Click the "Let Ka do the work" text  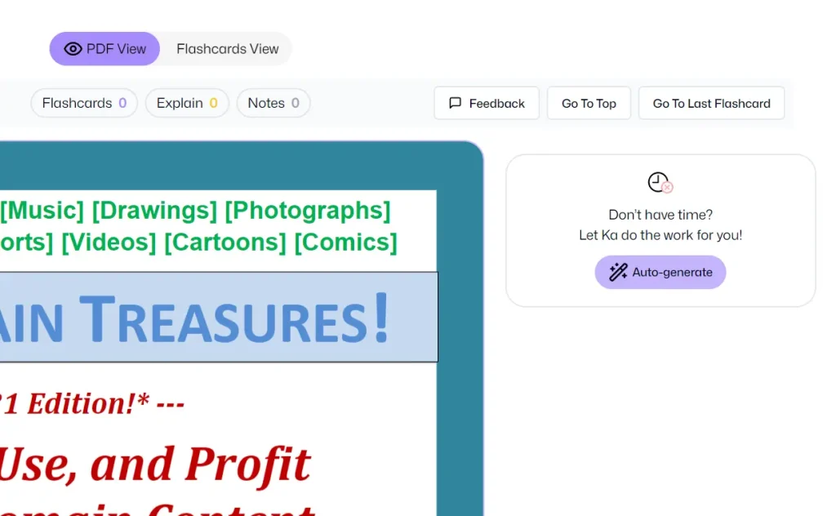pos(660,235)
